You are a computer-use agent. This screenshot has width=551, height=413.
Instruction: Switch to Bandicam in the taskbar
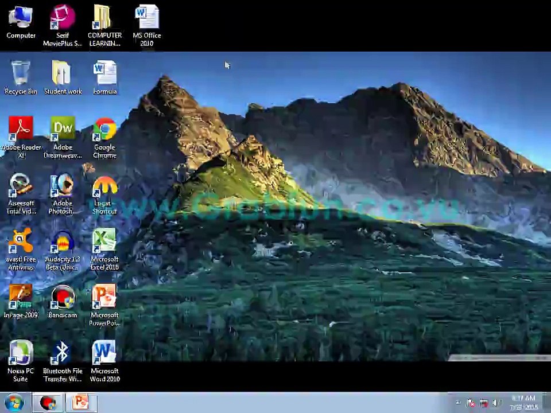point(48,403)
